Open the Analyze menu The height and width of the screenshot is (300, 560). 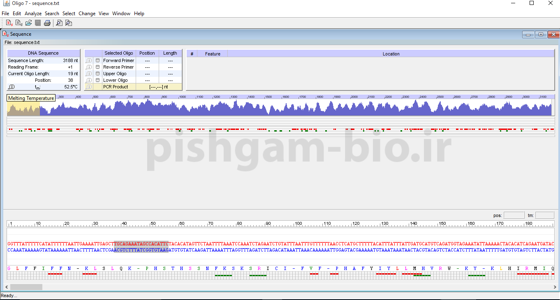(33, 14)
